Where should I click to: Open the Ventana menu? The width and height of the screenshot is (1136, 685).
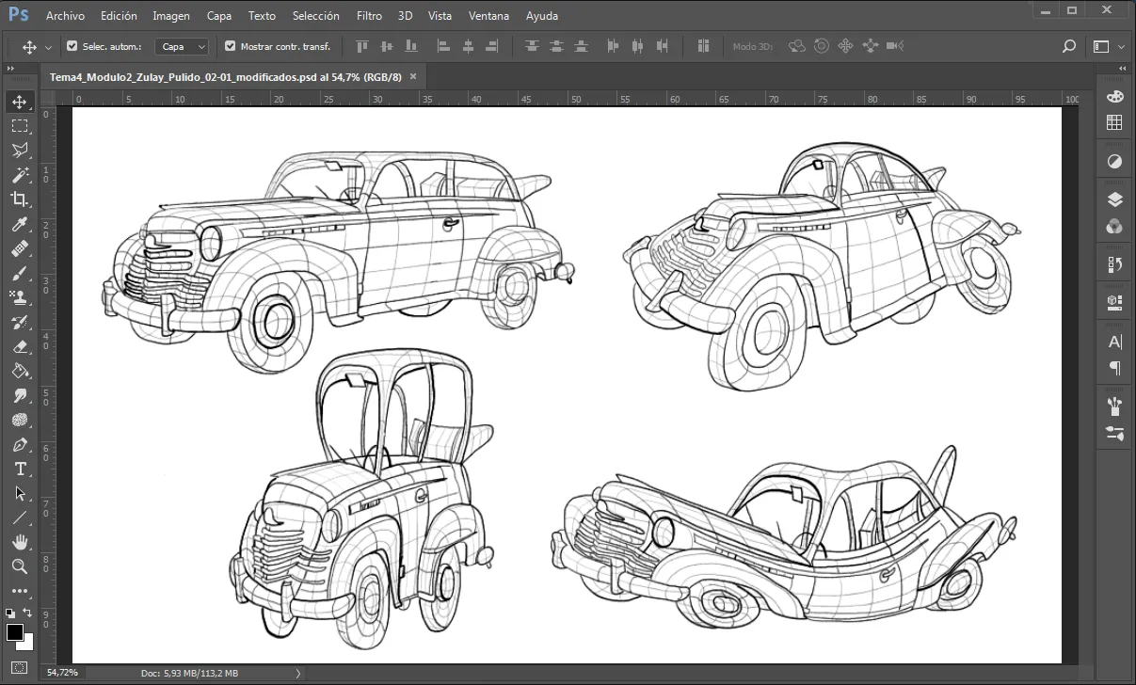tap(488, 16)
